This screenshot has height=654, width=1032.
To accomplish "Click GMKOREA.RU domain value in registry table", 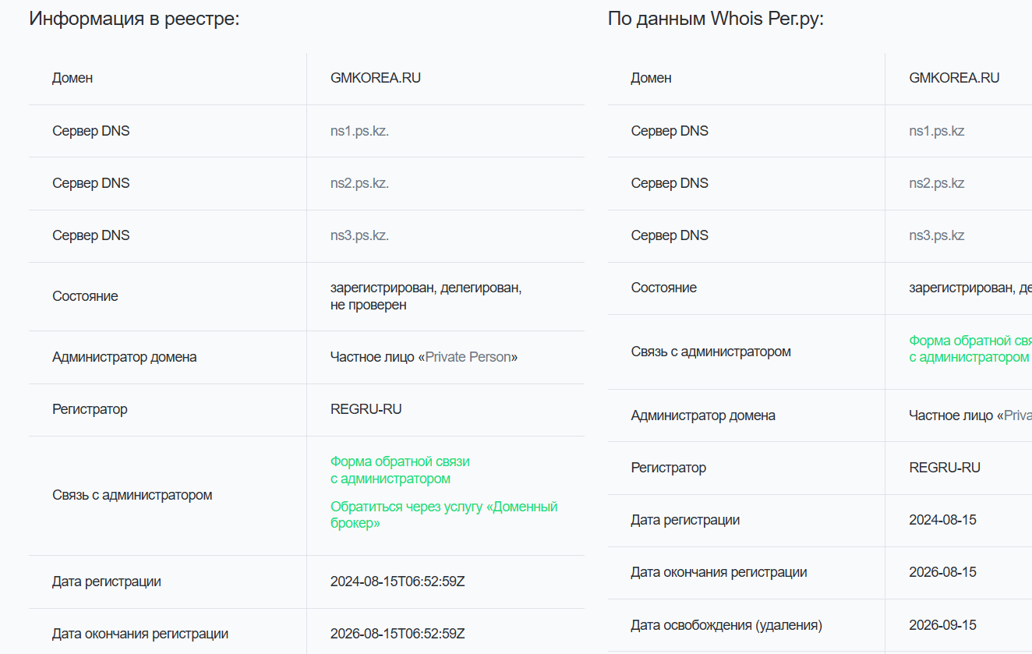I will [x=375, y=78].
